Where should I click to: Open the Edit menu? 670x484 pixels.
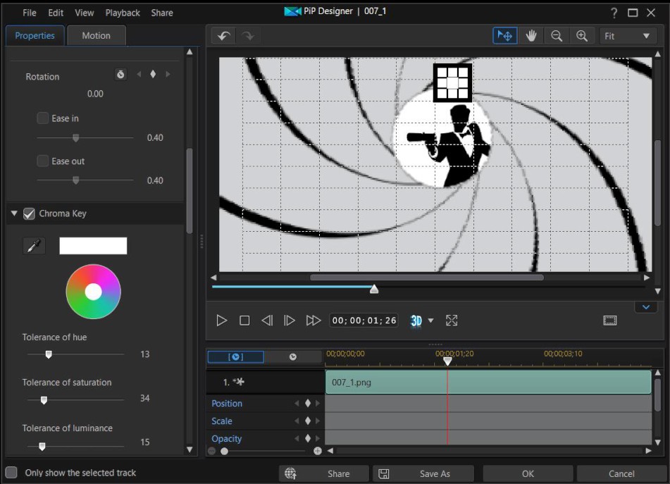point(56,13)
